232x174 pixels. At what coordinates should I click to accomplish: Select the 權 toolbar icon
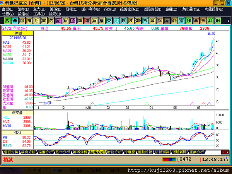tap(102, 20)
